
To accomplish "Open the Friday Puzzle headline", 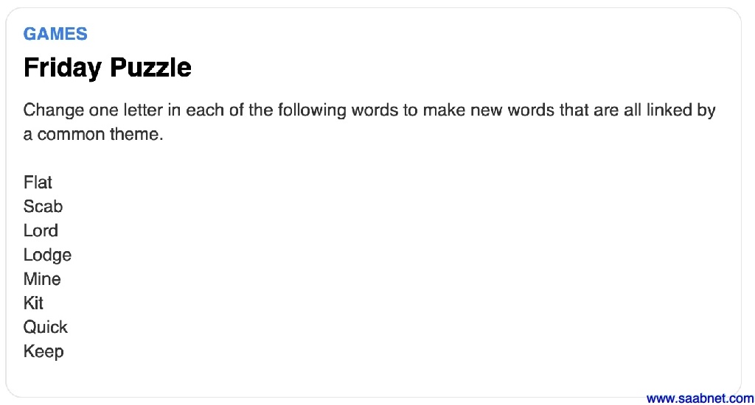I will (108, 68).
